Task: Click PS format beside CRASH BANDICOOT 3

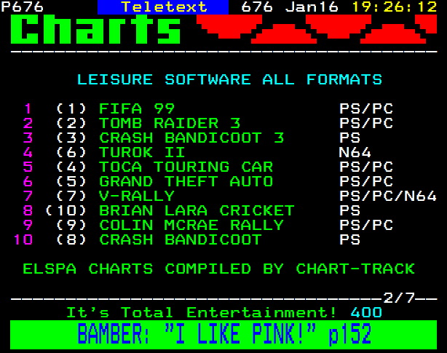Action: pos(349,138)
